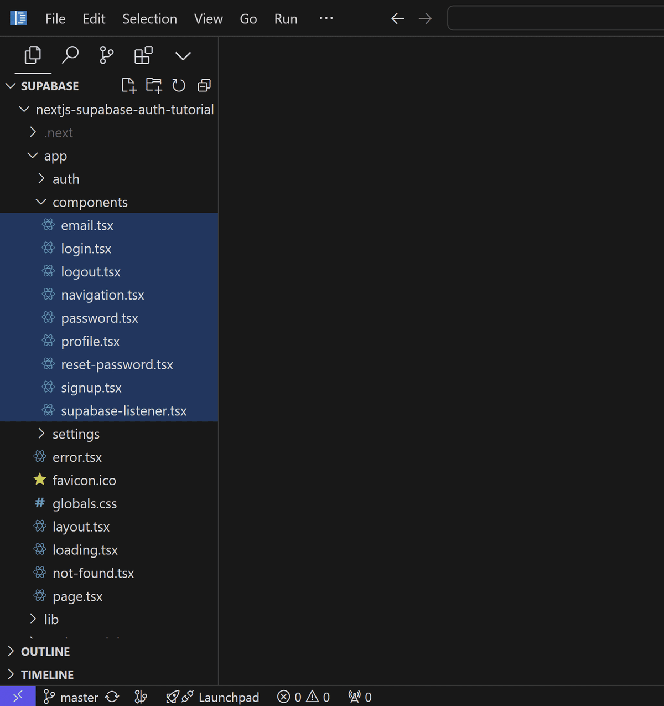This screenshot has width=664, height=706.
Task: Open email.tsx file
Action: tap(109, 225)
